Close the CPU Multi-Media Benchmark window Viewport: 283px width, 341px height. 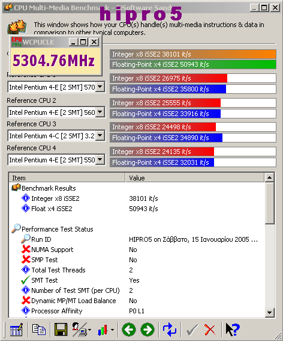tap(275, 8)
